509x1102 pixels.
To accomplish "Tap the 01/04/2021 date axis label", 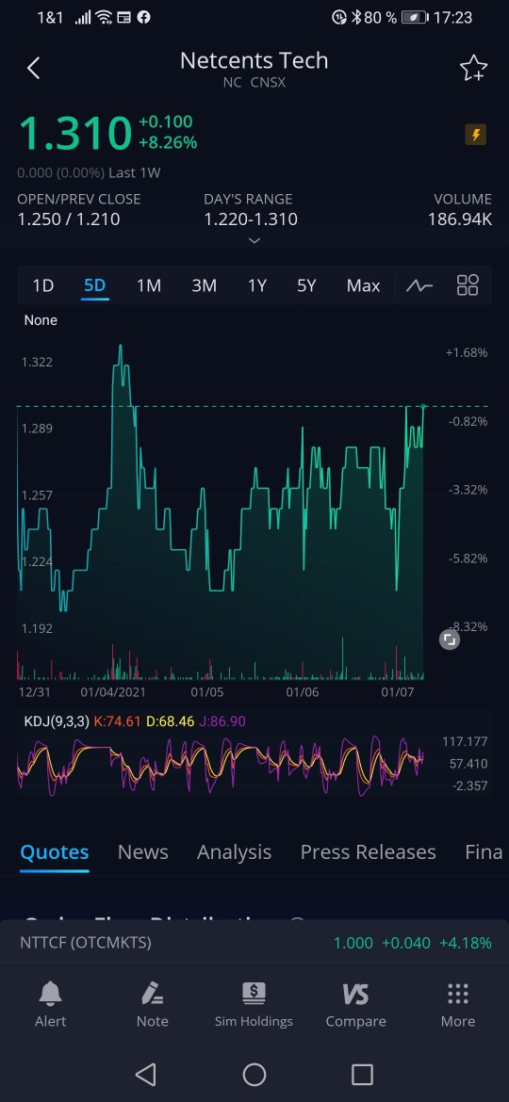I will pos(113,692).
